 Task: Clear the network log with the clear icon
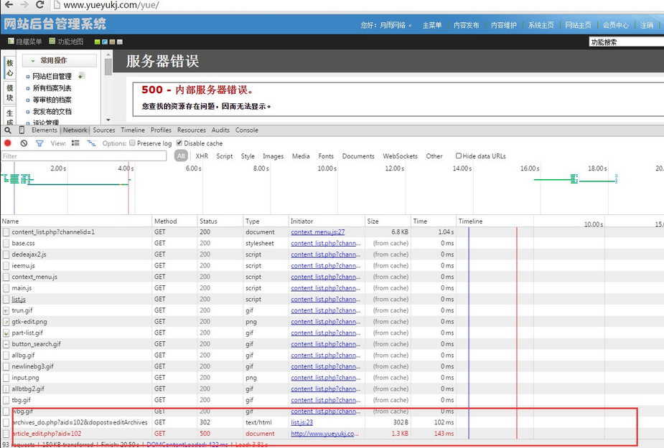(x=24, y=143)
